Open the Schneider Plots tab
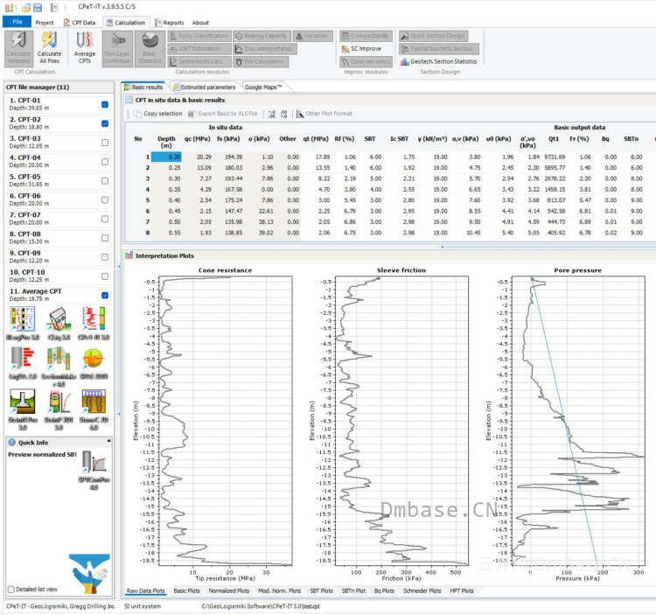 (422, 591)
